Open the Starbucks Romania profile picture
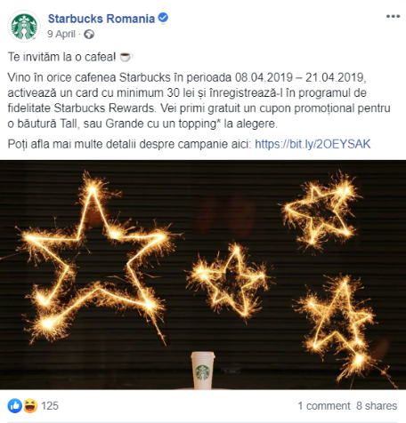Screen dimensions: 406x423 tap(24, 26)
